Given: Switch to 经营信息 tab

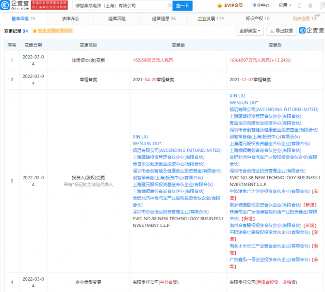Looking at the screenshot, I should (x=164, y=19).
